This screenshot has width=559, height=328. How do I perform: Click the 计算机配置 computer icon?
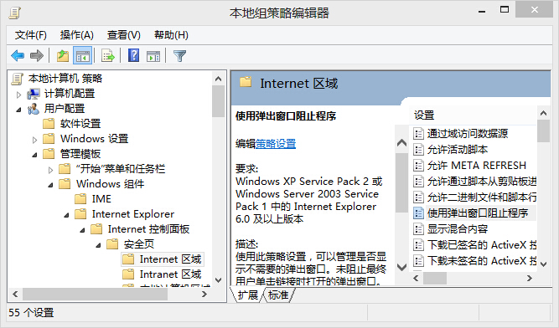[x=34, y=94]
